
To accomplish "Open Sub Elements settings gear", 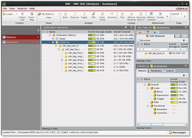I will [184, 40].
